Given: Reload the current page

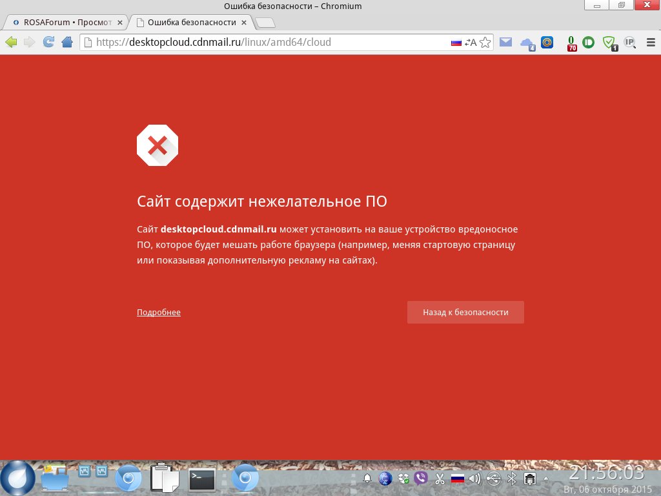Looking at the screenshot, I should pos(48,42).
